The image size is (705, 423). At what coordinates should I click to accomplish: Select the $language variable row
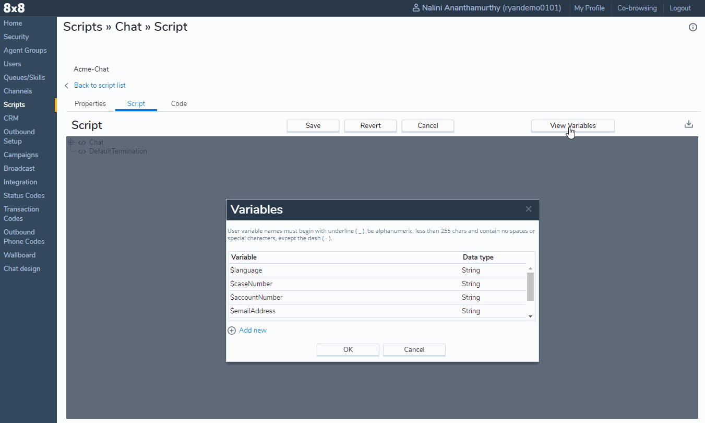click(x=377, y=271)
